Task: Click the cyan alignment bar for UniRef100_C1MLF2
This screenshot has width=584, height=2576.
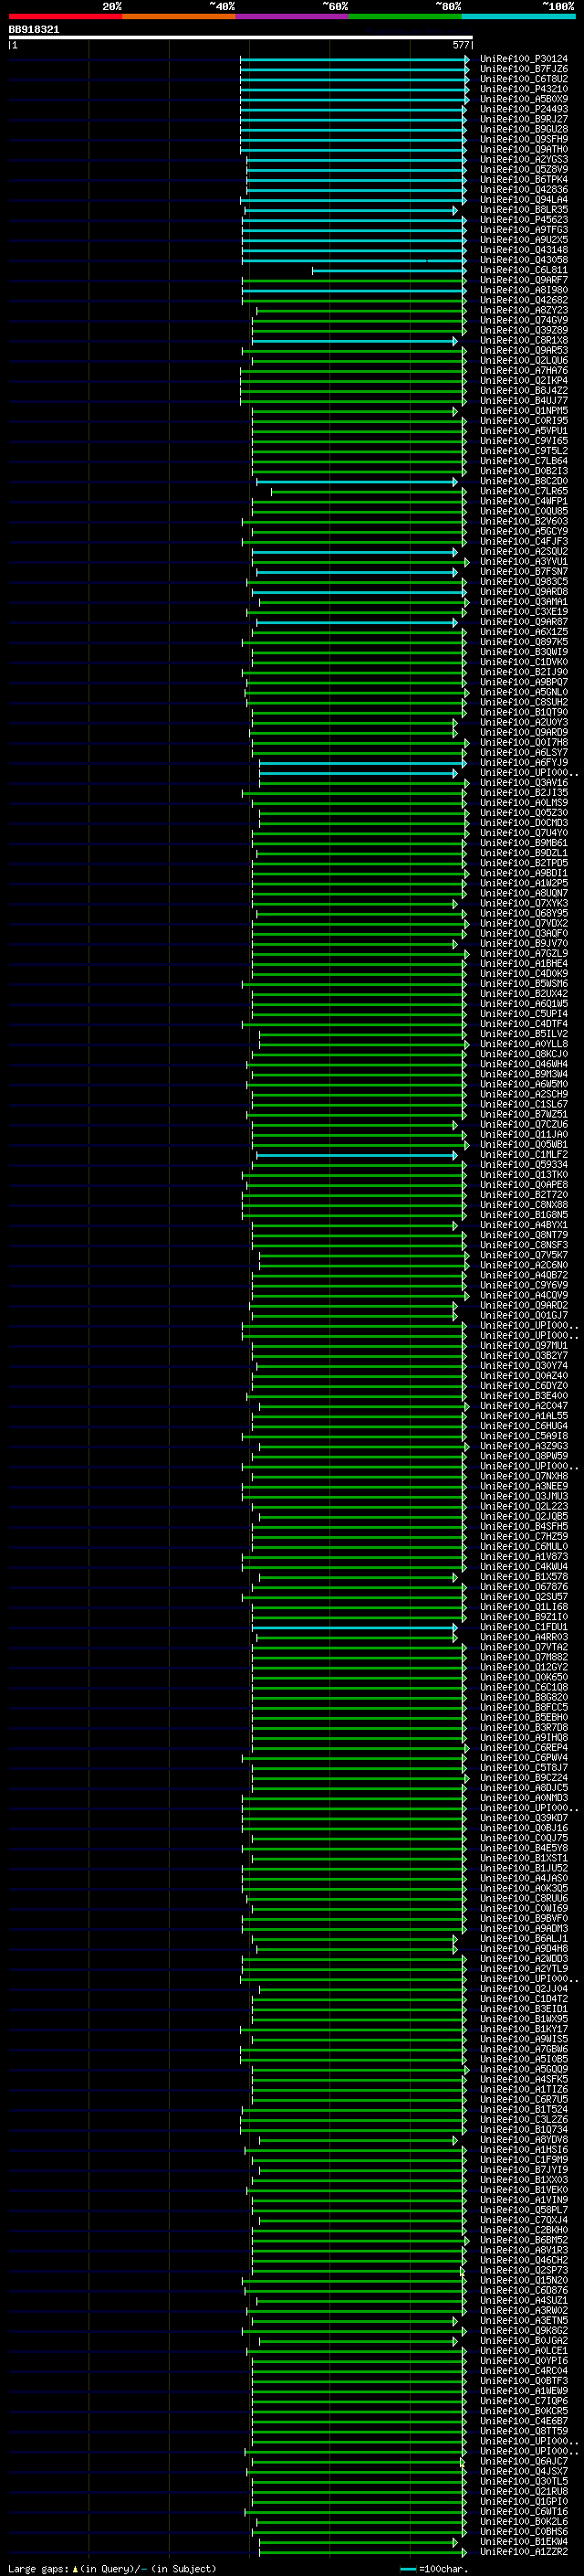Action: click(x=357, y=1155)
